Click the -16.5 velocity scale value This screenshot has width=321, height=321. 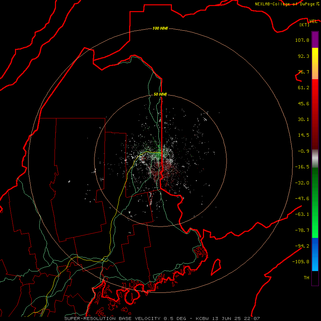(x=302, y=167)
